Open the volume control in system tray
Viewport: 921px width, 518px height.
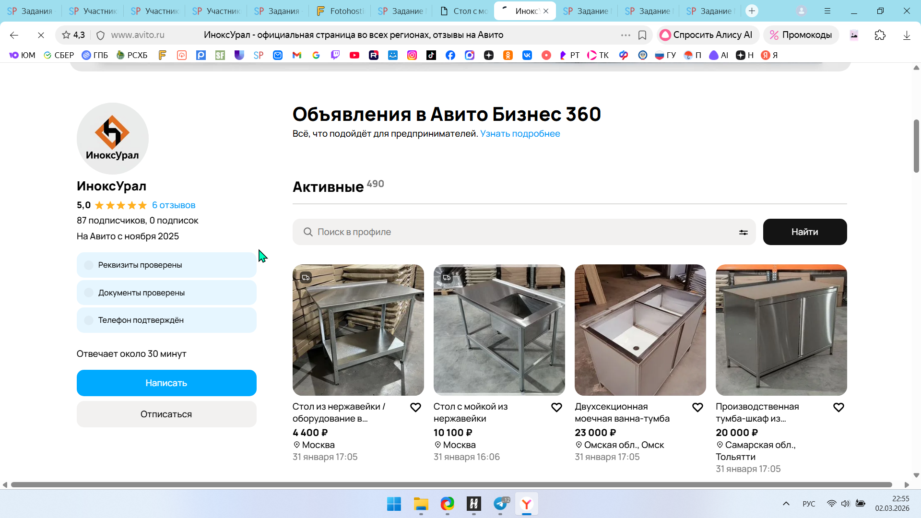[845, 504]
